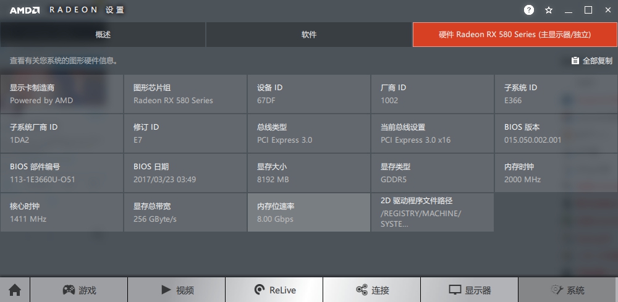Open the 系统 system section
This screenshot has width=618, height=302.
[x=567, y=290]
